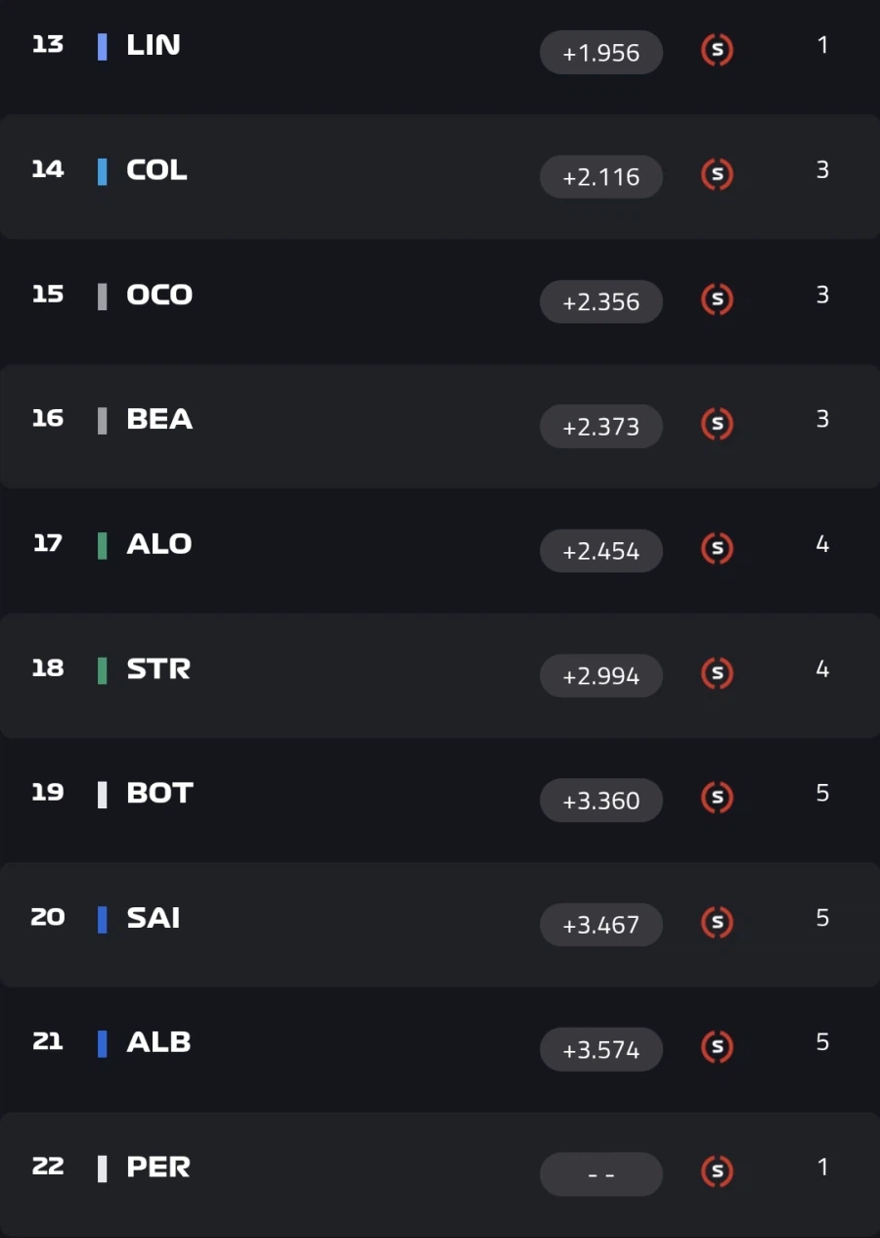The height and width of the screenshot is (1238, 880).
Task: Click the soft tyre icon in ALO's row
Action: pos(718,548)
